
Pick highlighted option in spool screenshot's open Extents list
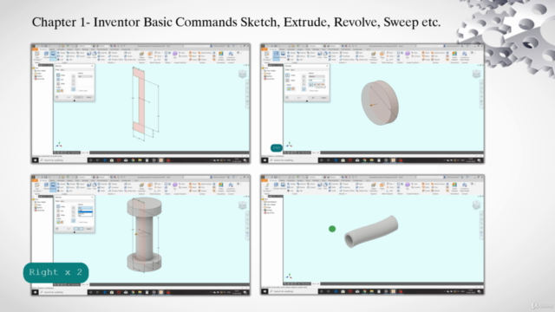(x=85, y=211)
